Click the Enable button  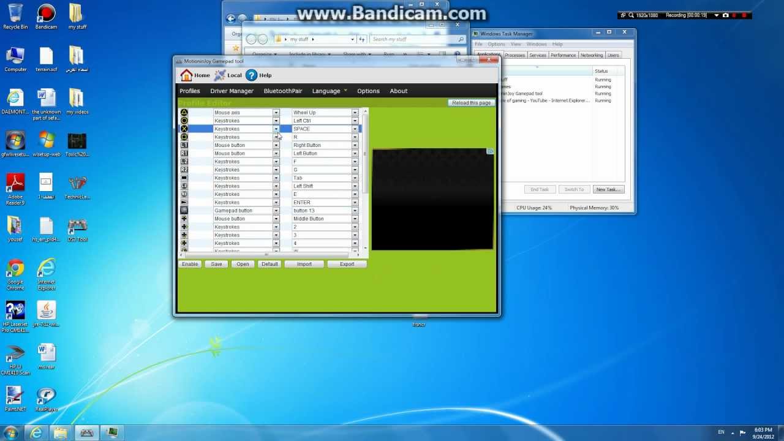[190, 264]
